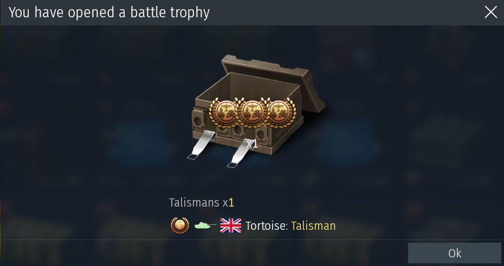Click the Talismans x1 heading
This screenshot has width=504, height=266.
(x=202, y=203)
